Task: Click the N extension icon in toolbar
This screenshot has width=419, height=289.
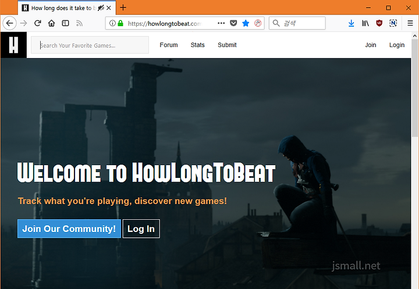Action: pyautogui.click(x=393, y=23)
